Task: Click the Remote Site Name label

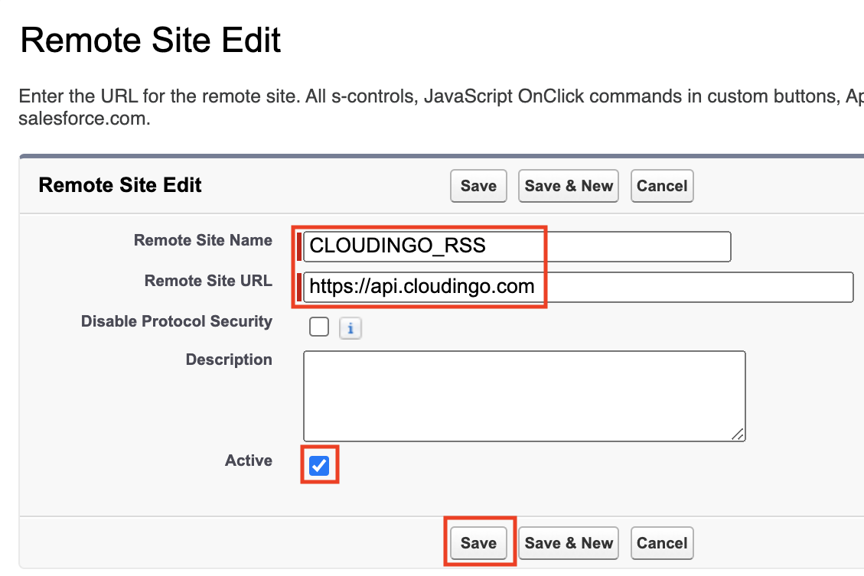Action: coord(203,240)
